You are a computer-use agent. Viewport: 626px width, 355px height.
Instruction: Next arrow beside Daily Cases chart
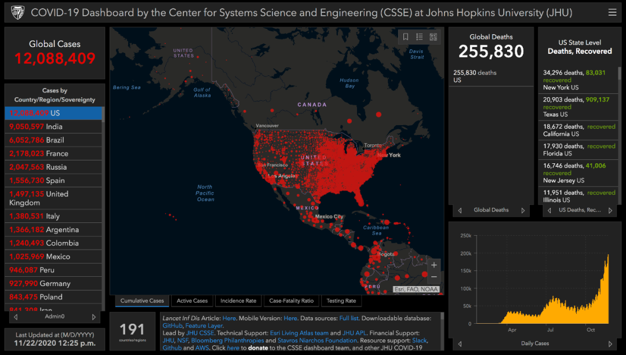[610, 344]
